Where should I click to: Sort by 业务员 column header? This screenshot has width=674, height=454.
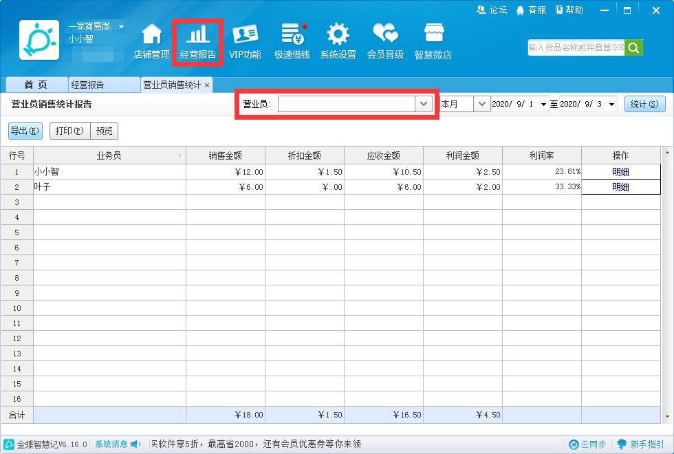tap(109, 155)
